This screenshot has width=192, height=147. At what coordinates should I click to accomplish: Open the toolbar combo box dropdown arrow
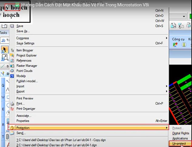point(184,16)
